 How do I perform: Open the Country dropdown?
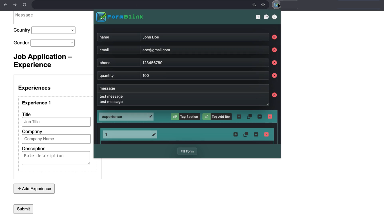pos(53,30)
